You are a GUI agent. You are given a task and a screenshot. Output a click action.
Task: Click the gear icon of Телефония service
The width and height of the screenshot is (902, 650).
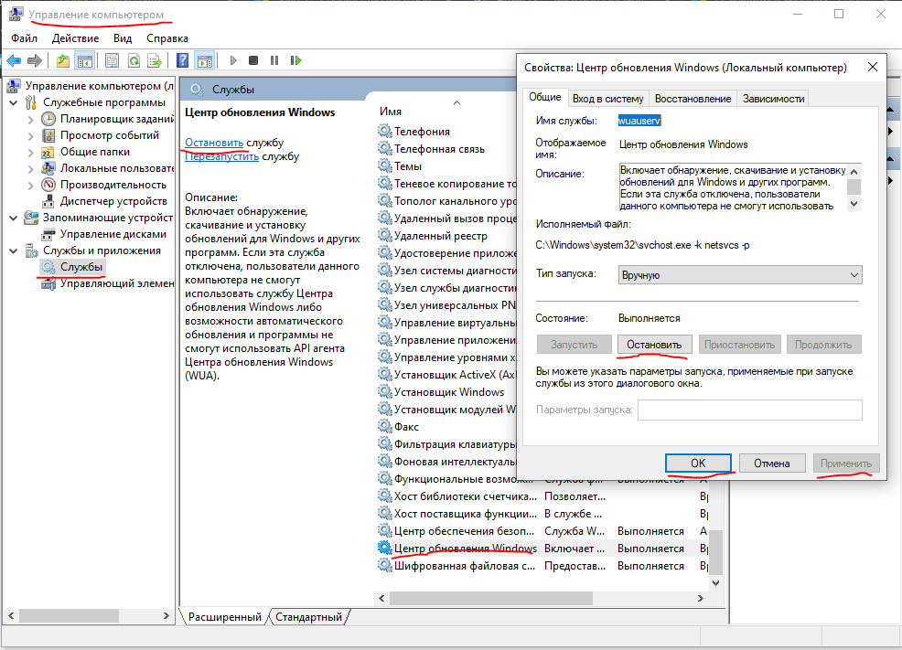pyautogui.click(x=384, y=131)
